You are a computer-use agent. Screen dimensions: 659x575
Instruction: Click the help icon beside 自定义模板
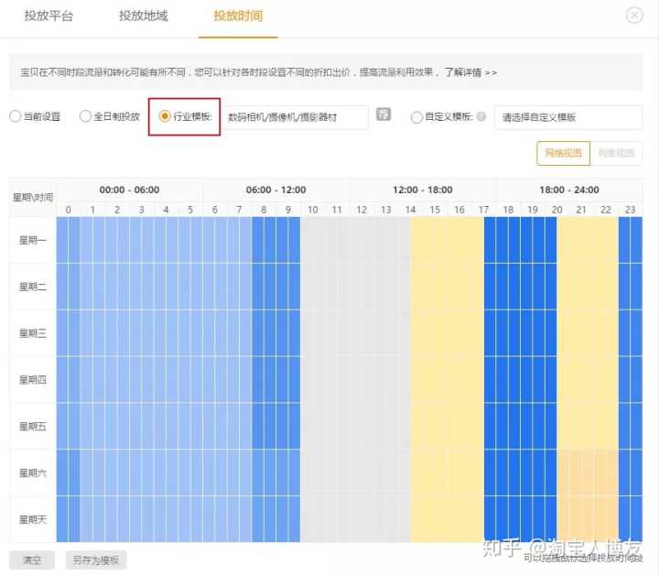481,117
